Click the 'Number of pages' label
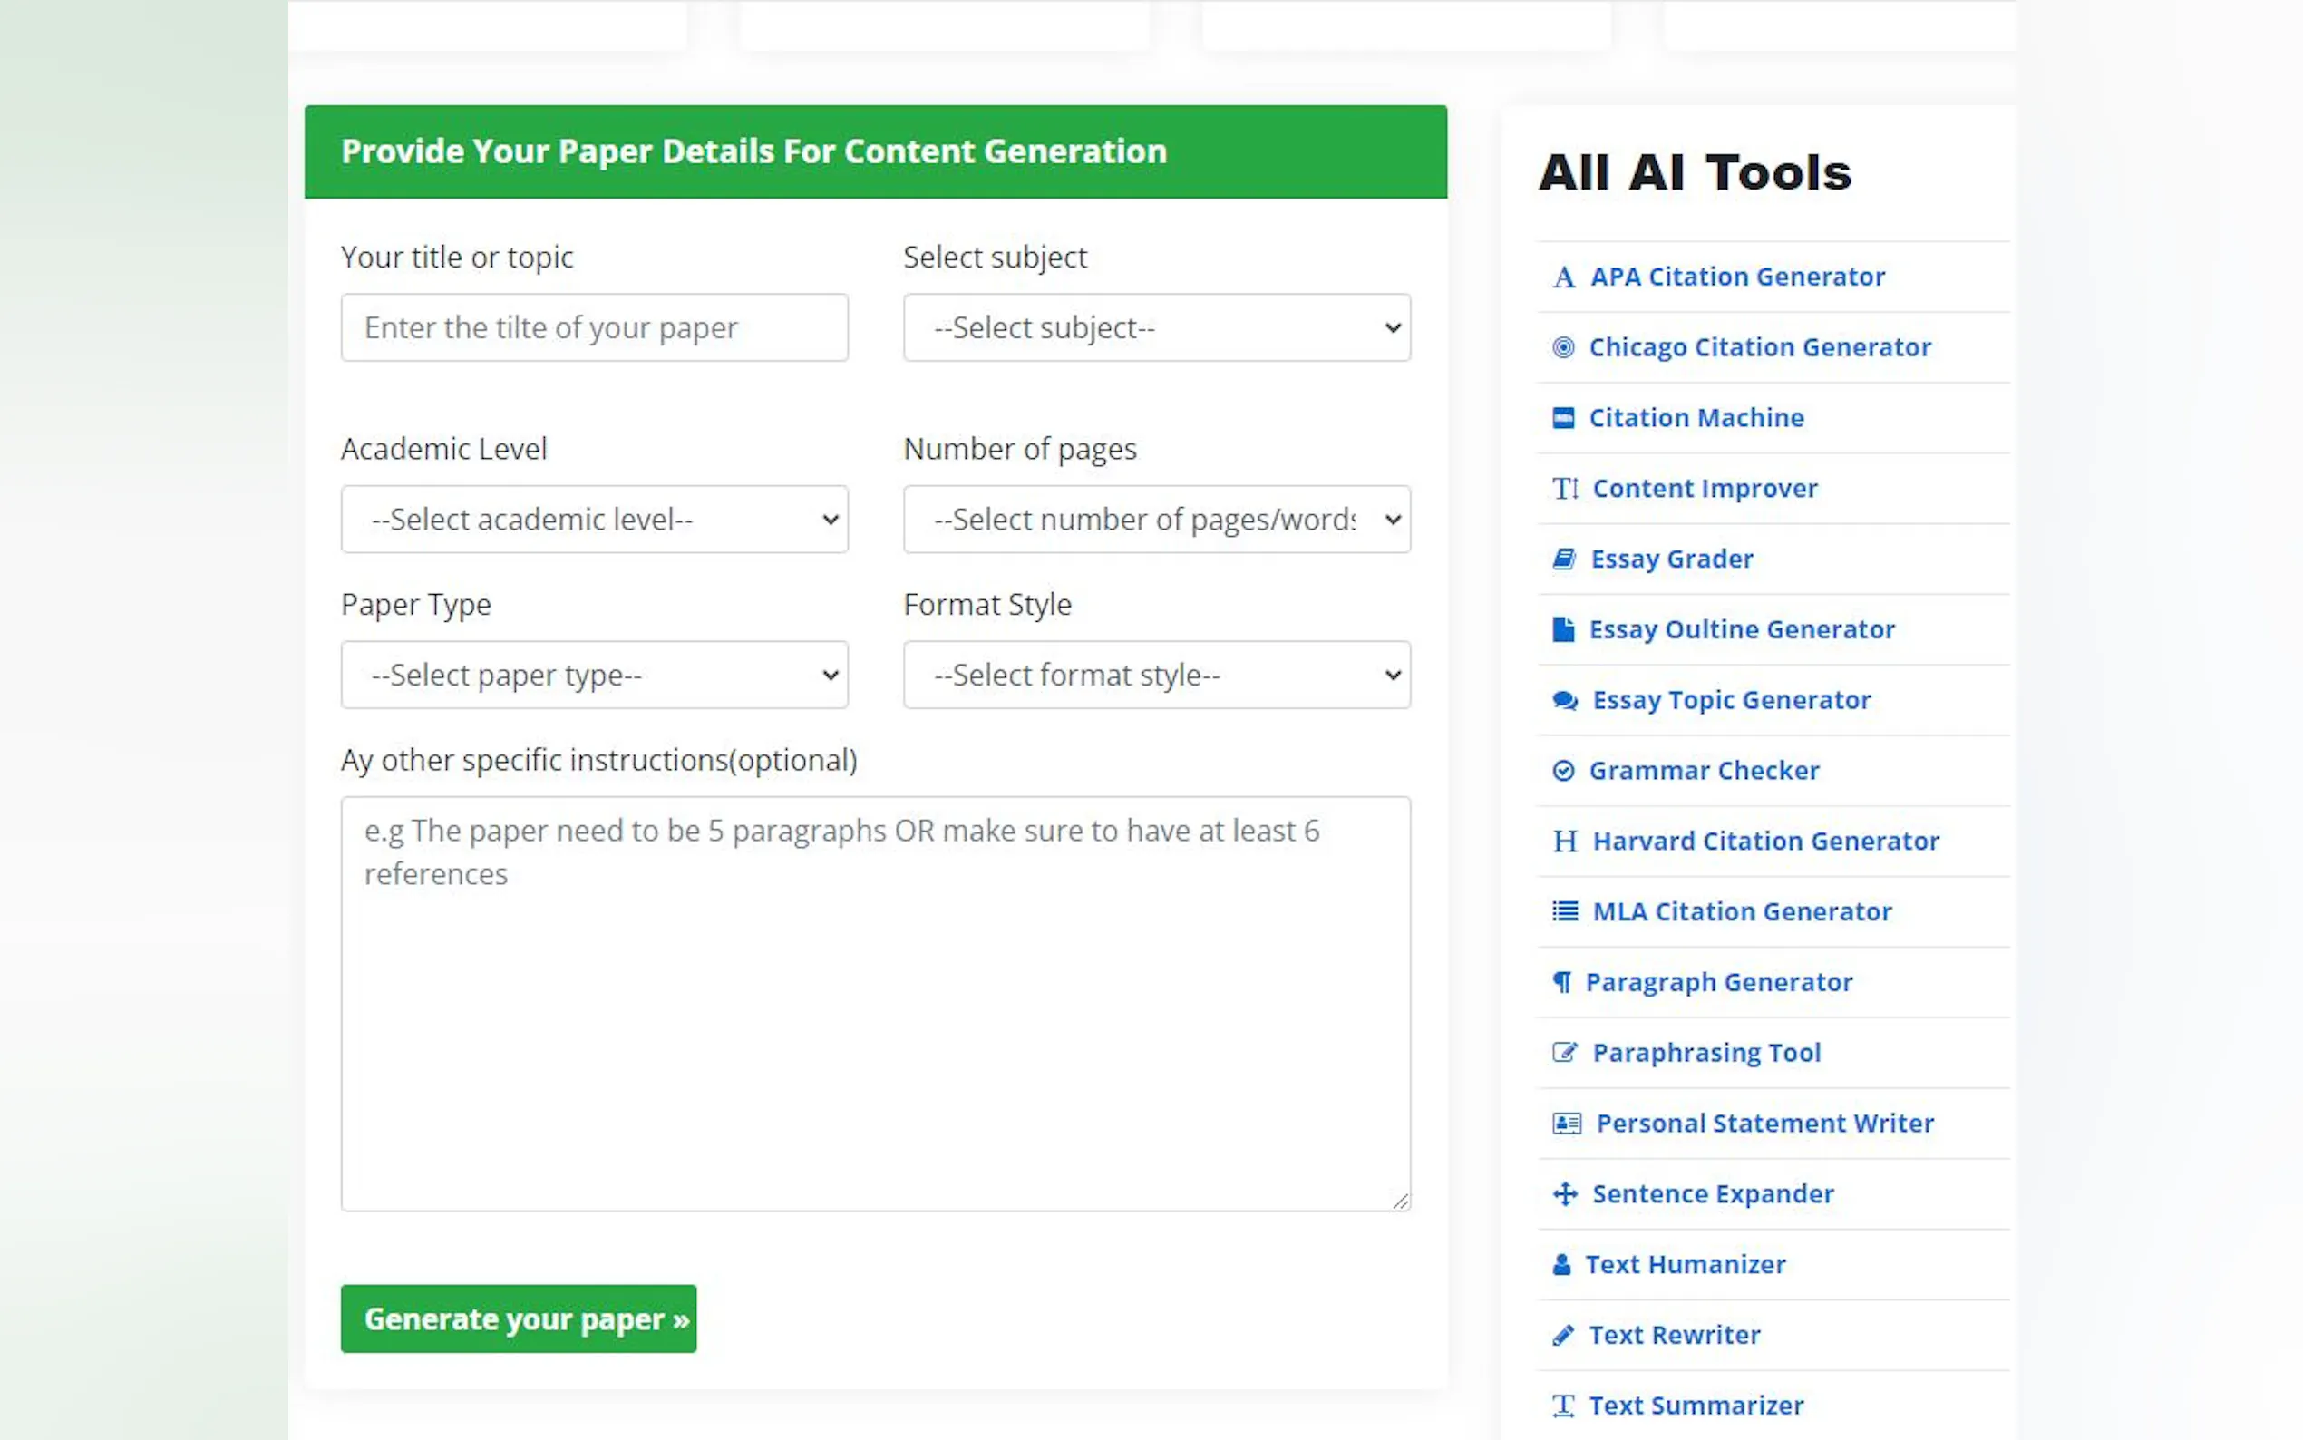 pos(1020,449)
